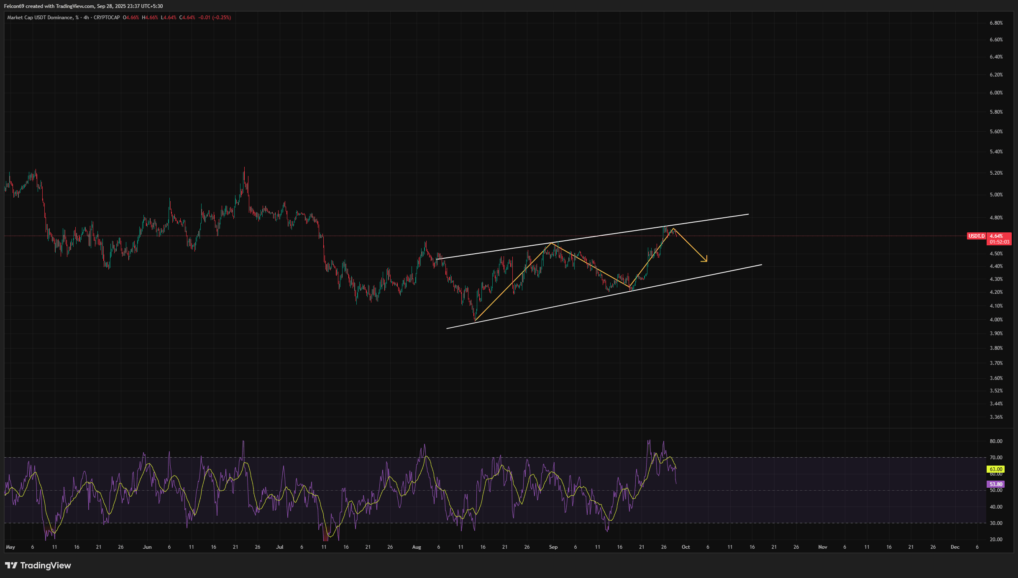Click the Nov label on time axis

822,547
